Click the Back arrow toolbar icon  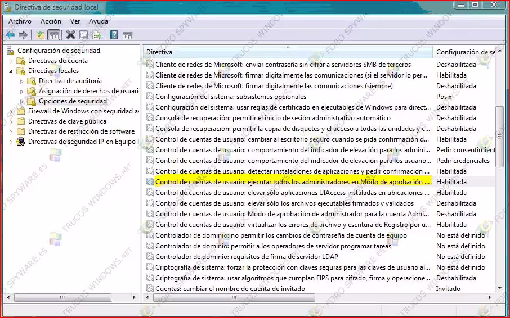[10, 35]
